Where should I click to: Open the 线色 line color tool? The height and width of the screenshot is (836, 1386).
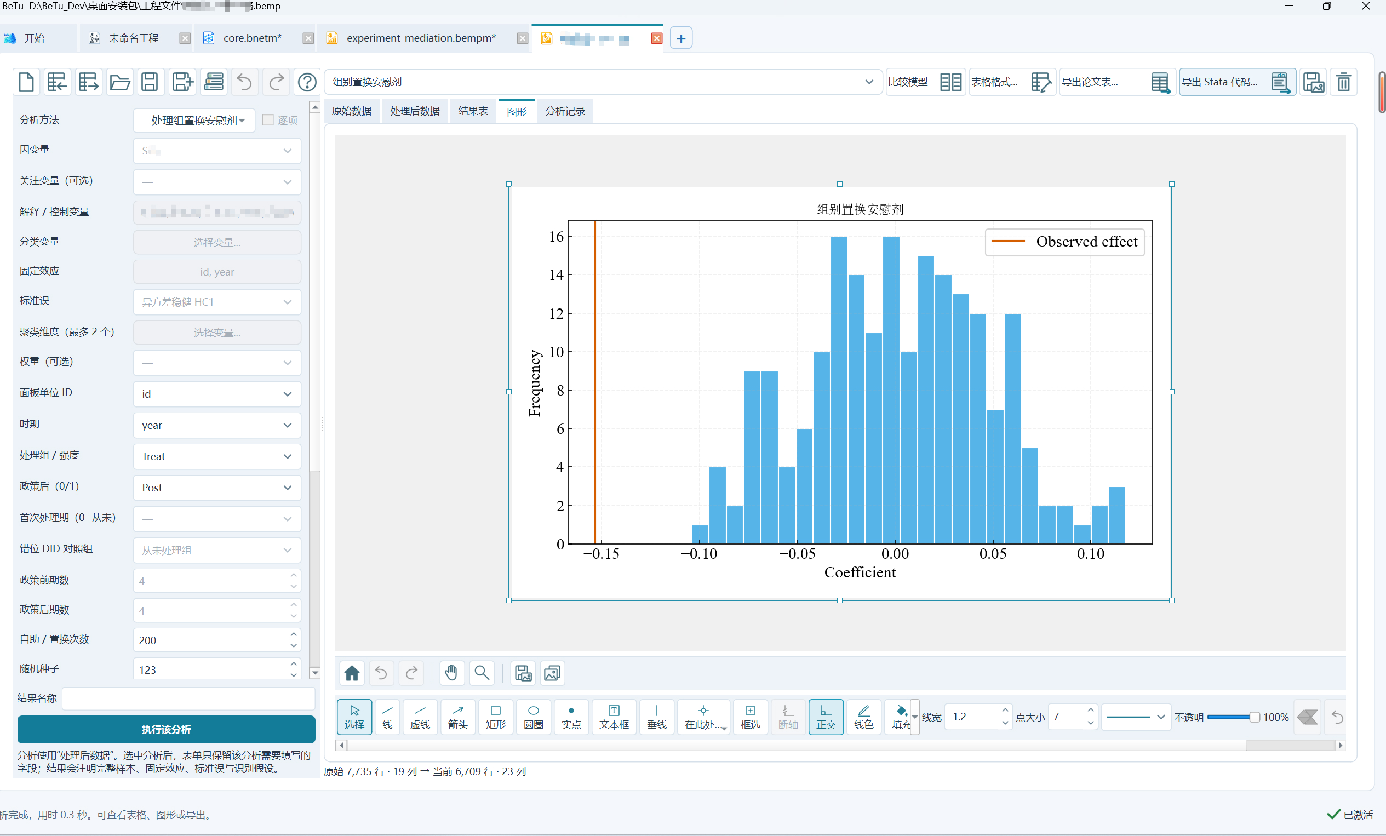(863, 717)
